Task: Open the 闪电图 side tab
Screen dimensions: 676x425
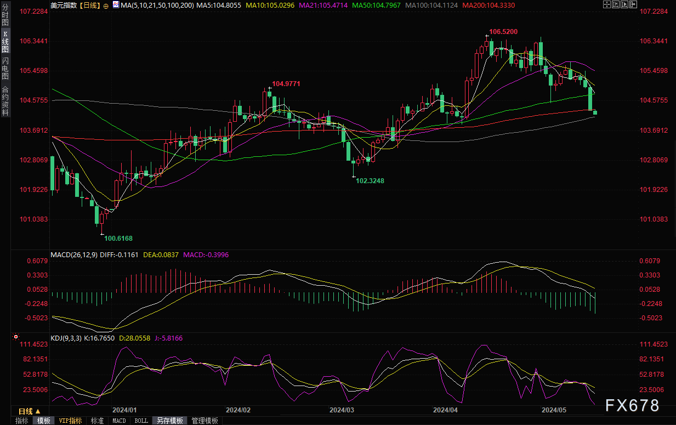Action: 5,69
